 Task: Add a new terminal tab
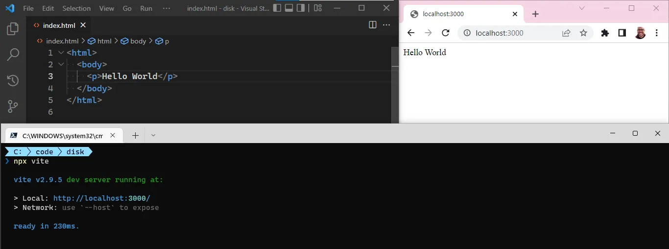pos(135,135)
